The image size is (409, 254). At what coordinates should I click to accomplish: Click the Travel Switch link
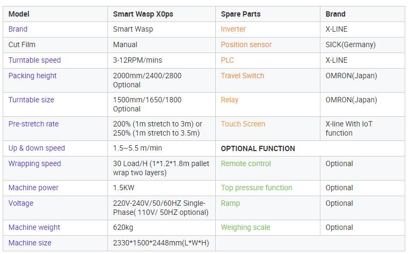tap(243, 76)
